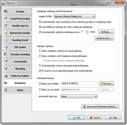Image resolution: width=127 pixels, height=125 pixels.
Task: Click the Member Sending person icon
Action: tap(6, 54)
